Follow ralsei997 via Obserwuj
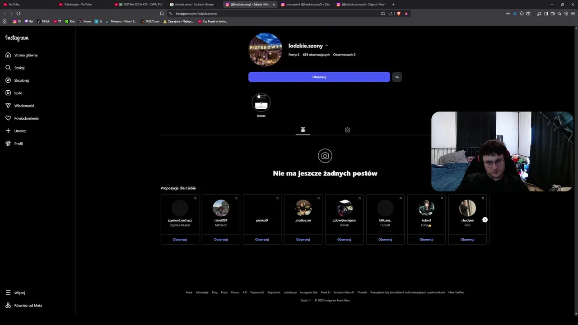This screenshot has height=325, width=578. pyautogui.click(x=221, y=240)
